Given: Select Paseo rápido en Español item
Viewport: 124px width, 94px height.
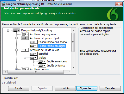Looking at the screenshot, I should [53, 42].
